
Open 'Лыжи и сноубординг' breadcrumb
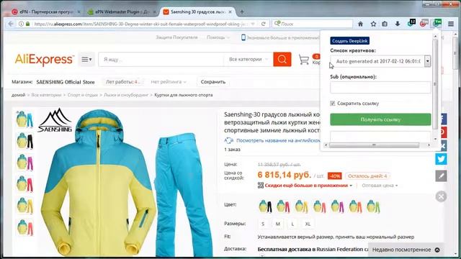pyautogui.click(x=126, y=95)
